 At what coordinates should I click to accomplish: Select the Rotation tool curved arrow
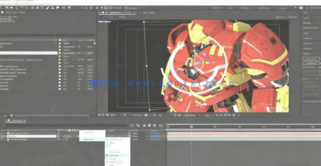22,8
